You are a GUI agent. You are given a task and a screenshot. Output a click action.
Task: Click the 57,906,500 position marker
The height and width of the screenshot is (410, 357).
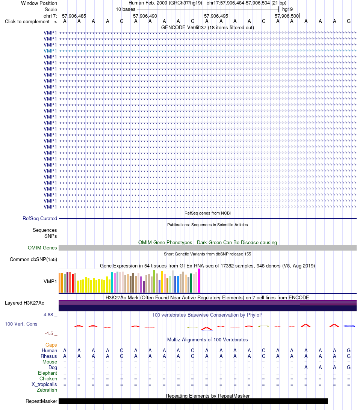coord(287,16)
